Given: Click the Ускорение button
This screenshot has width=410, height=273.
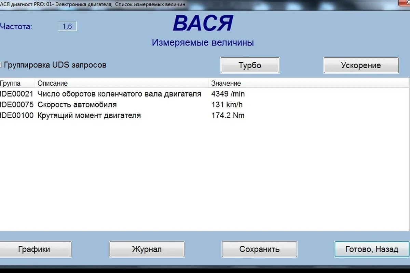Looking at the screenshot, I should (x=361, y=65).
